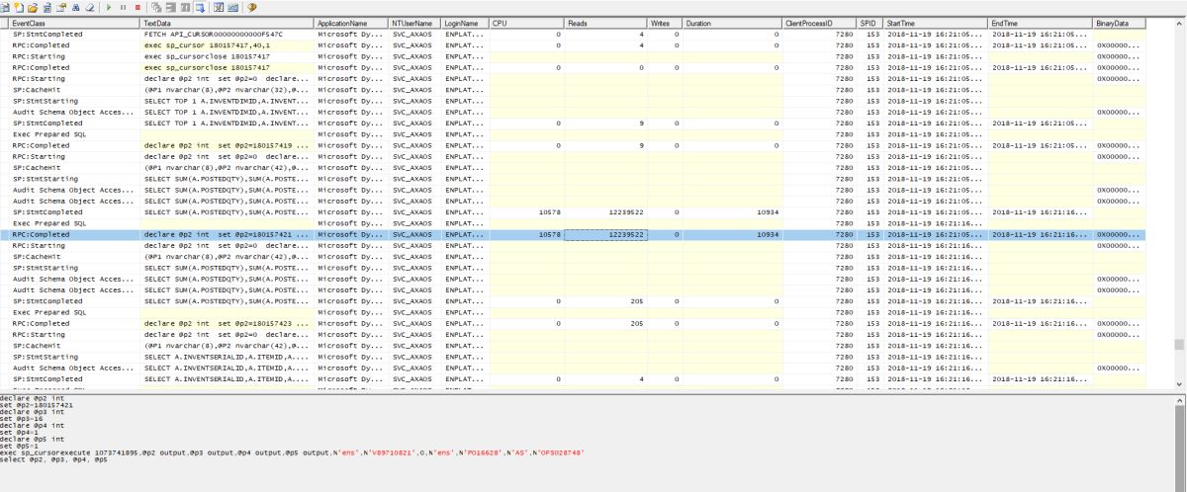Open a trace file via folder icon
The width and height of the screenshot is (1187, 492).
tap(33, 7)
